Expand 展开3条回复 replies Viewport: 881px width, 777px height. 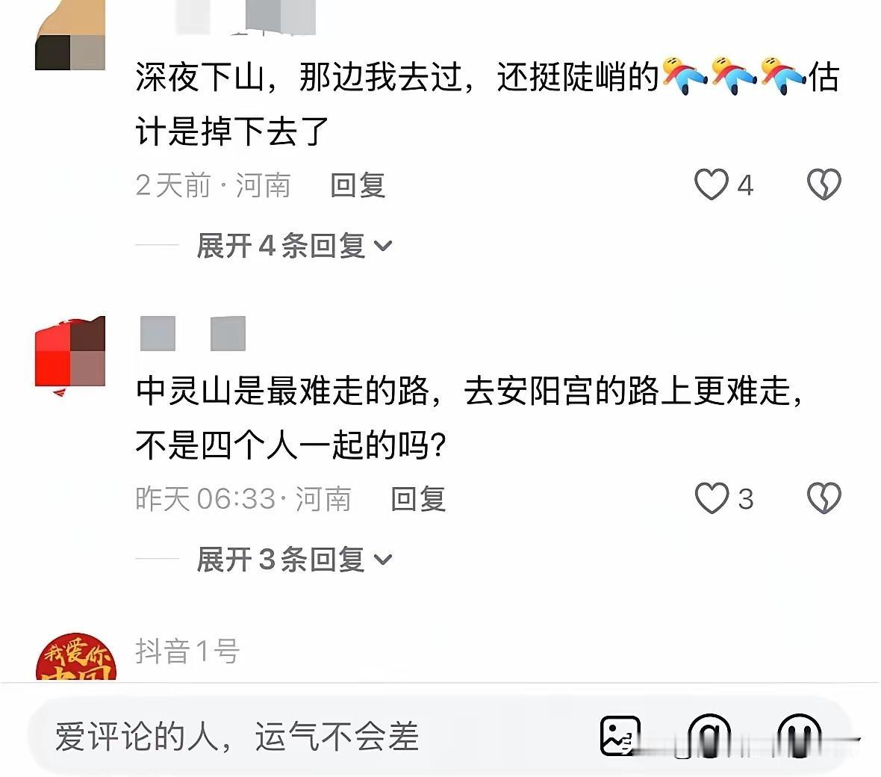(294, 560)
